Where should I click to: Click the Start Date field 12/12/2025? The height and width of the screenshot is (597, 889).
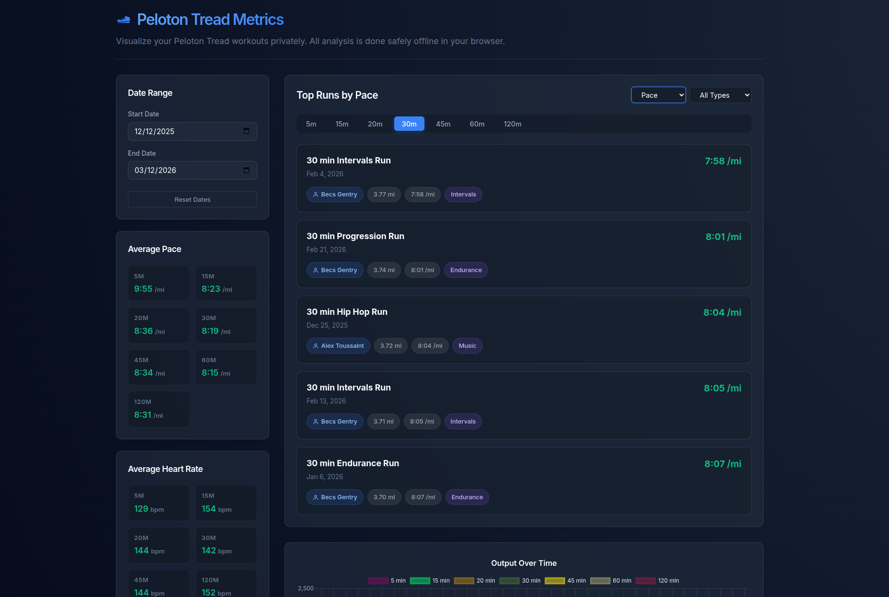[193, 131]
